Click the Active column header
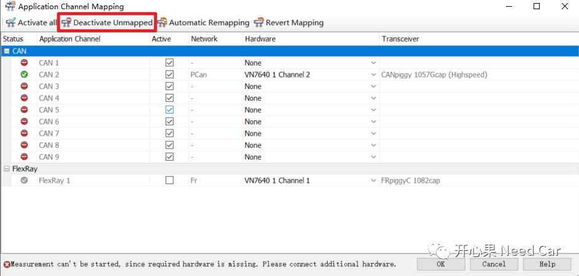 click(169, 39)
